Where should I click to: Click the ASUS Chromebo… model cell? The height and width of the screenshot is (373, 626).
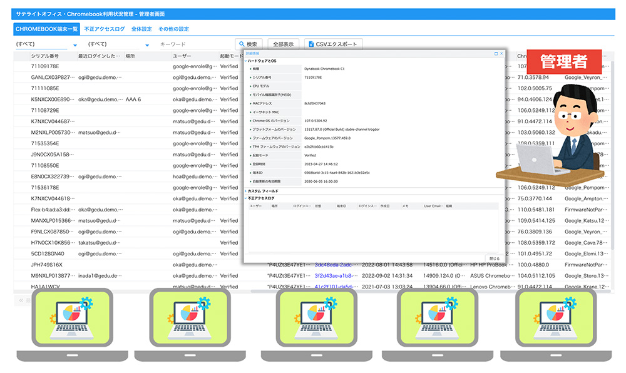pyautogui.click(x=492, y=275)
